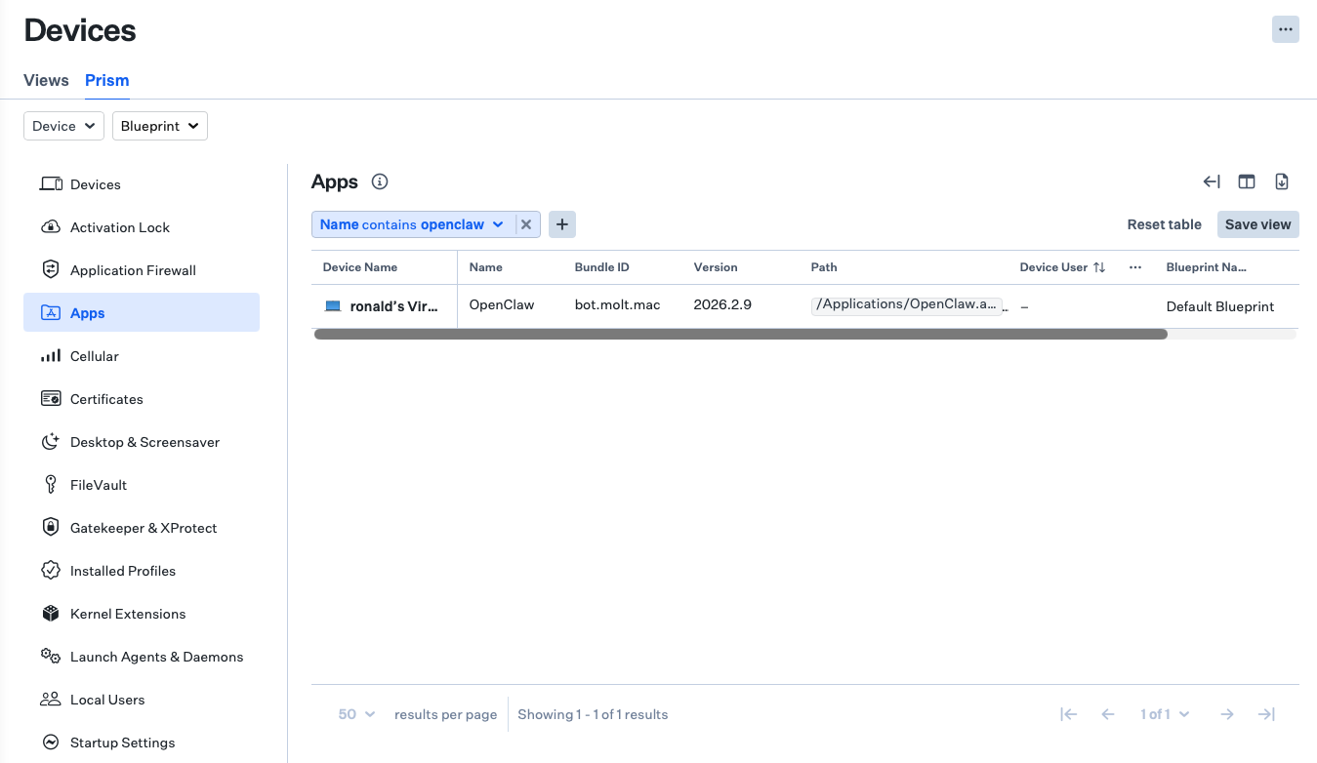This screenshot has height=763, width=1317.
Task: Open the column layout icon
Action: coord(1247,181)
